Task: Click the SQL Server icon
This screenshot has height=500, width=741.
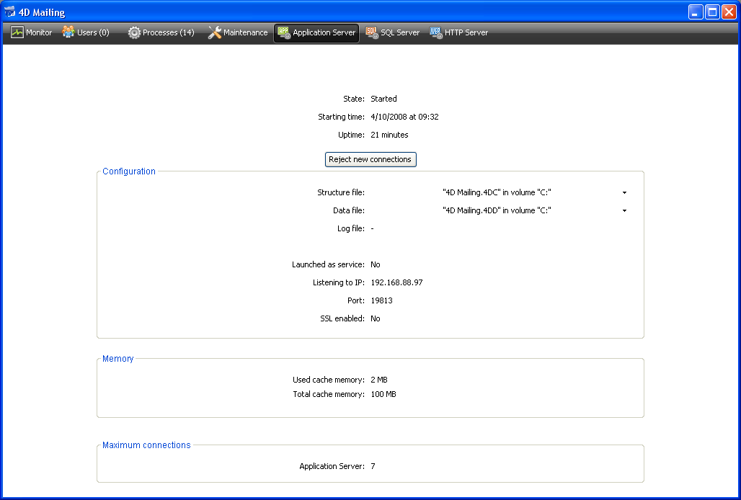Action: click(x=372, y=32)
